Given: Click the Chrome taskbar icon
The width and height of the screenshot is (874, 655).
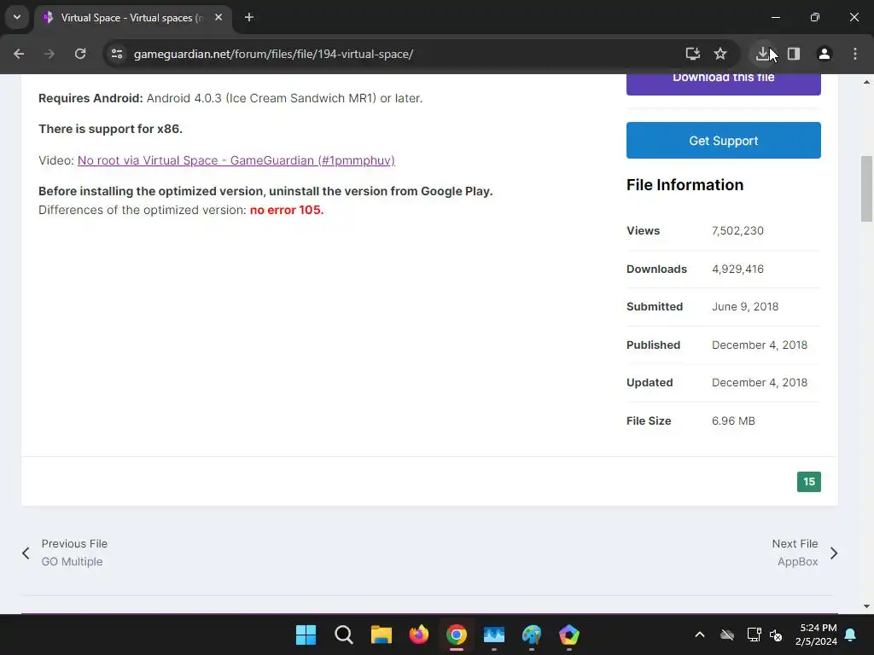Looking at the screenshot, I should (x=457, y=635).
